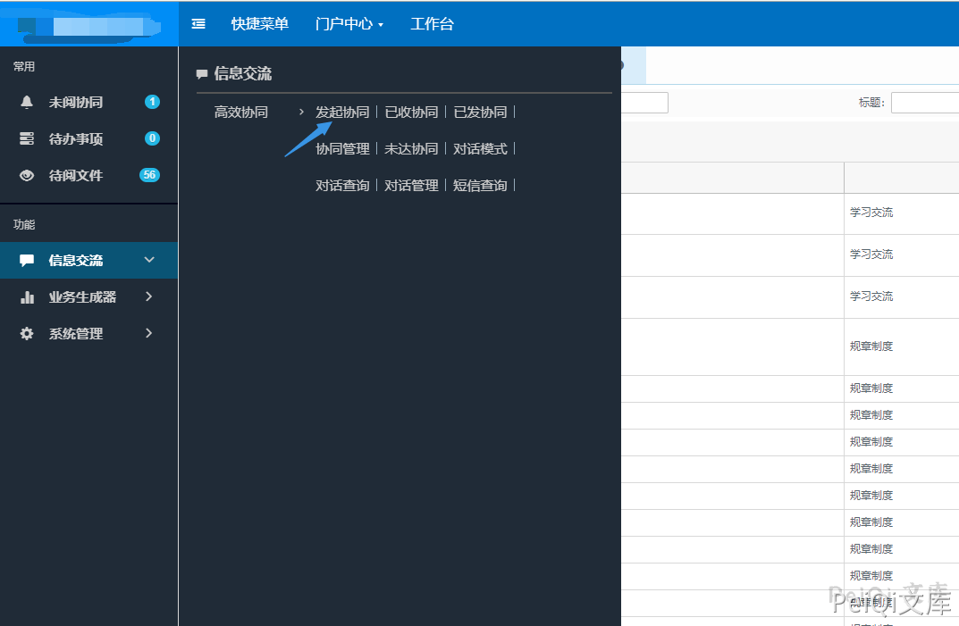Expand the 系统管理 chevron
Viewport: 959px width, 626px height.
[x=149, y=333]
